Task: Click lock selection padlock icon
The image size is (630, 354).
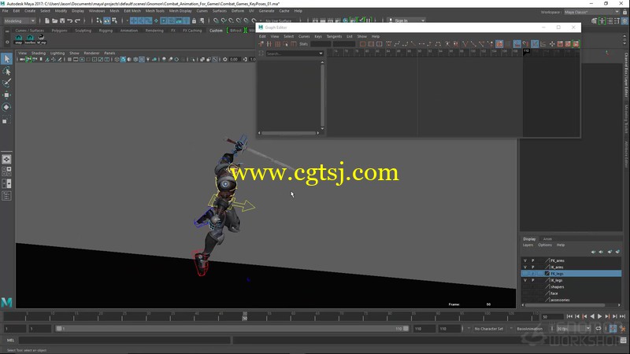Action: pos(194,20)
